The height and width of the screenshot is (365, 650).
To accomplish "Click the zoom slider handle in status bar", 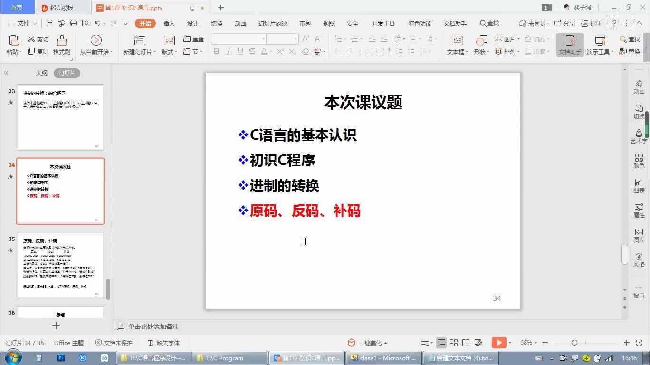I will [x=574, y=343].
